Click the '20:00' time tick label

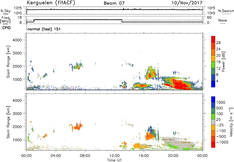[173, 156]
